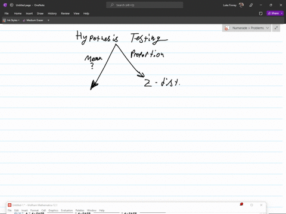The width and height of the screenshot is (286, 214).
Task: Click the handwritten "Proportion" ink
Action: pos(147,54)
